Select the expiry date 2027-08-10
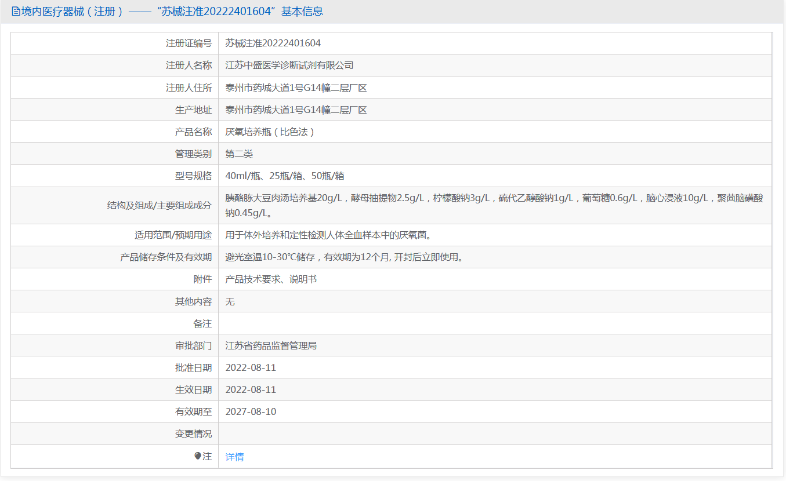 (251, 411)
